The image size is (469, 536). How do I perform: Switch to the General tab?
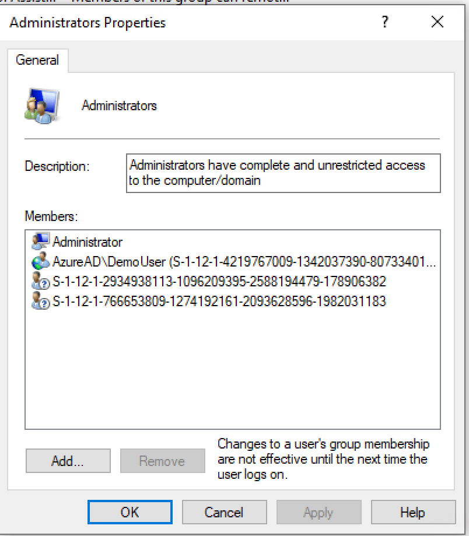click(x=37, y=60)
